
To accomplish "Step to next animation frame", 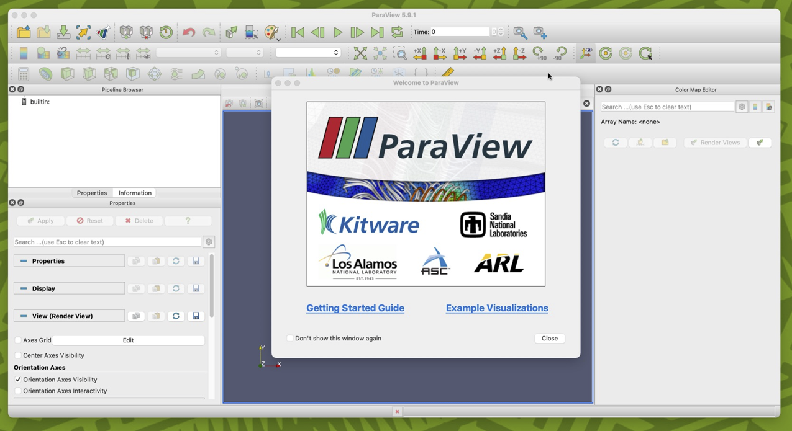I will click(x=357, y=32).
